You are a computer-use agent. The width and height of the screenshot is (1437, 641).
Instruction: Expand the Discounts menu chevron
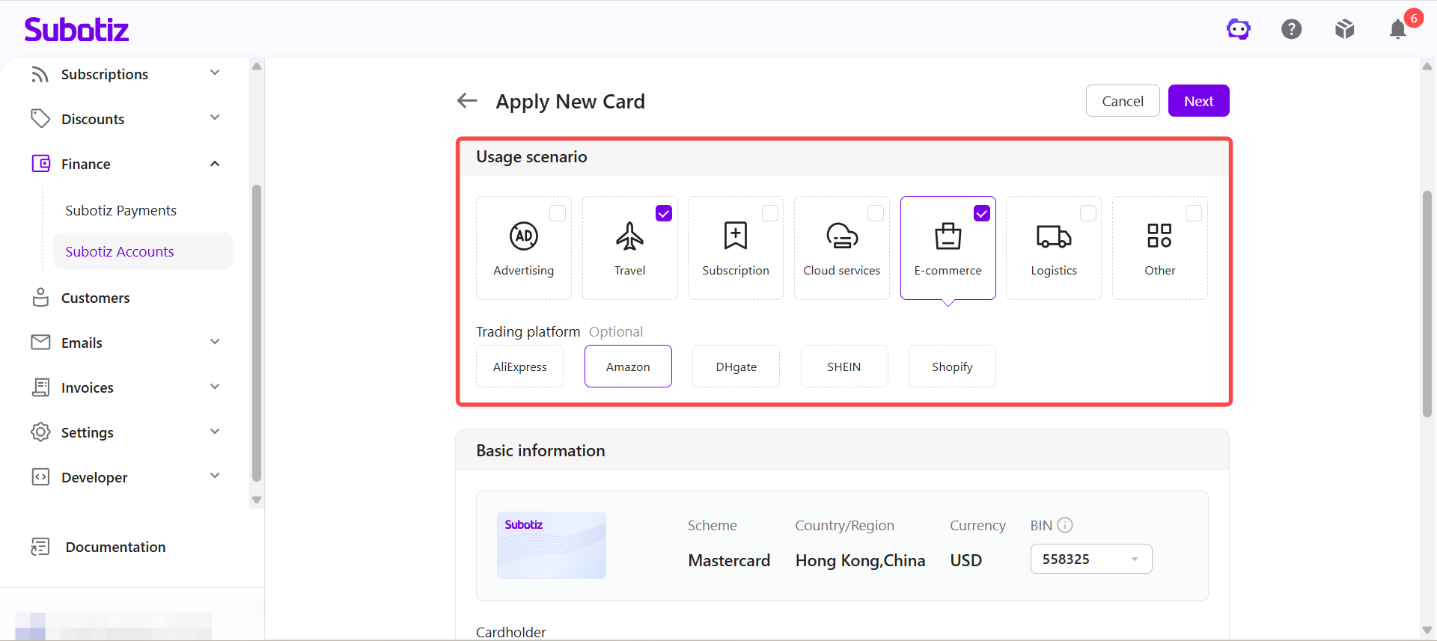[x=215, y=117]
